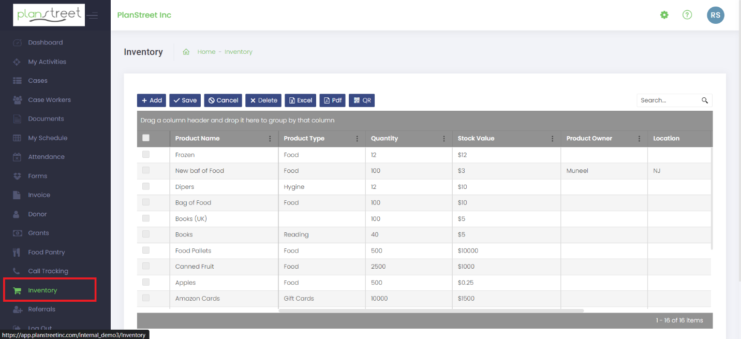Check the checkbox for the Apples row

pos(145,282)
